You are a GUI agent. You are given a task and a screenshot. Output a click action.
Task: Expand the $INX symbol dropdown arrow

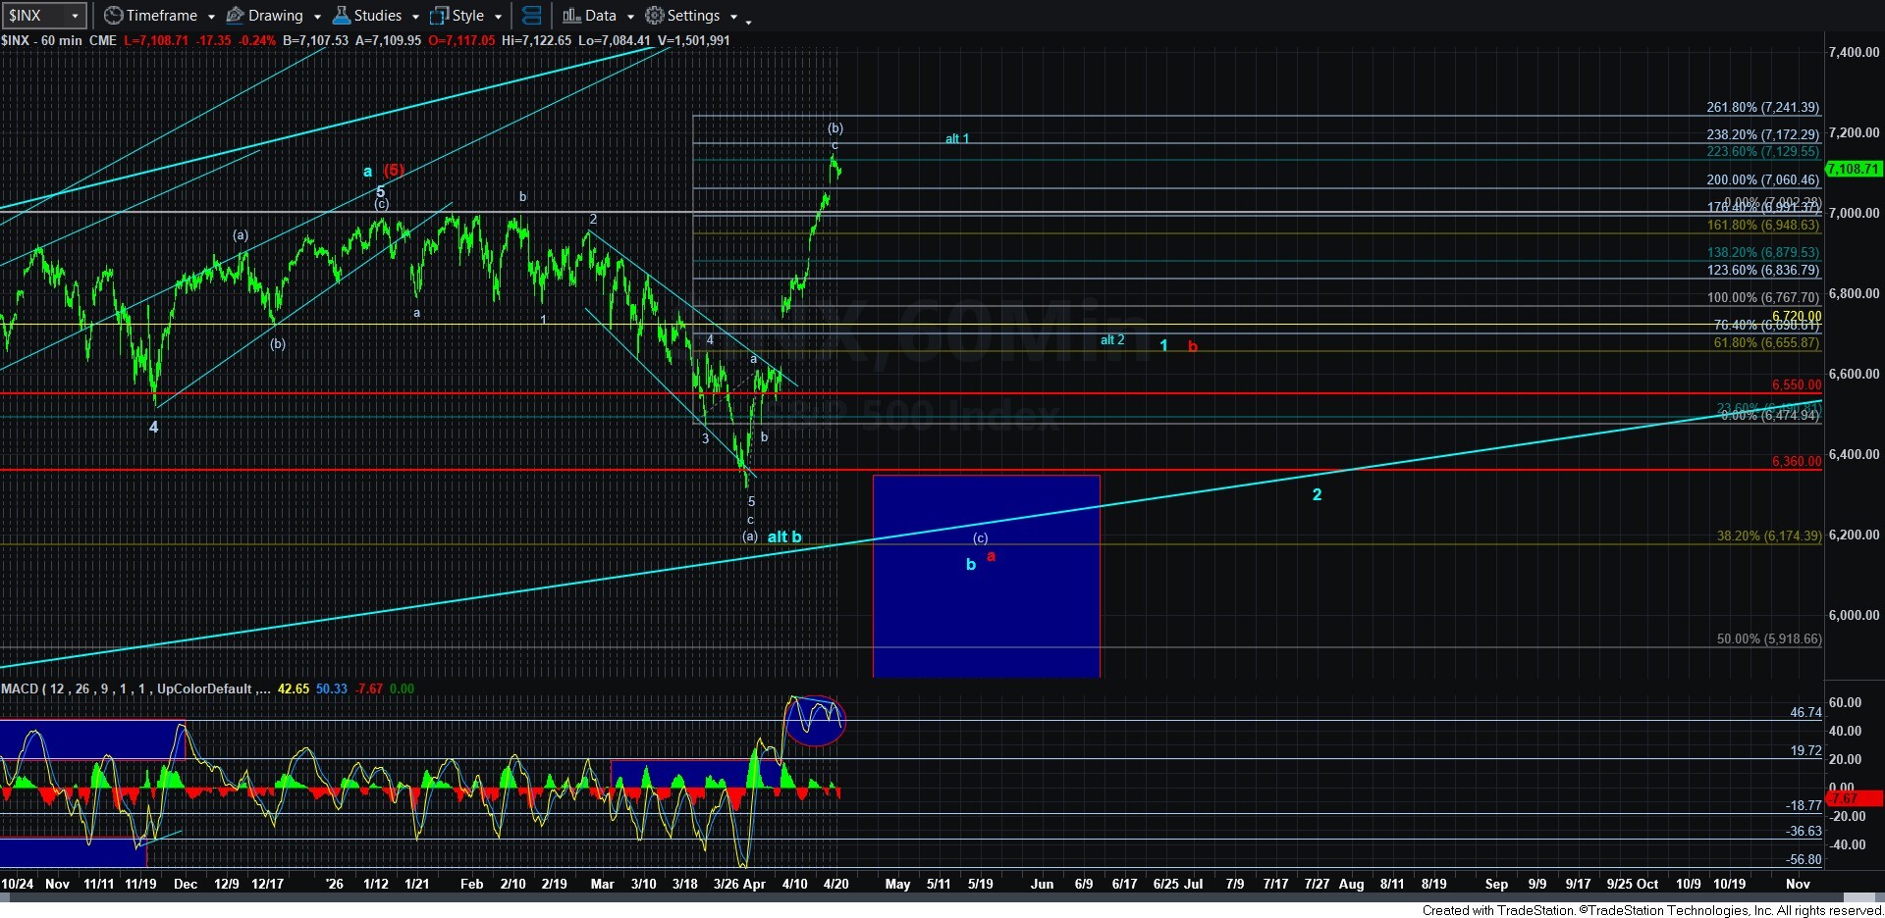coord(75,16)
